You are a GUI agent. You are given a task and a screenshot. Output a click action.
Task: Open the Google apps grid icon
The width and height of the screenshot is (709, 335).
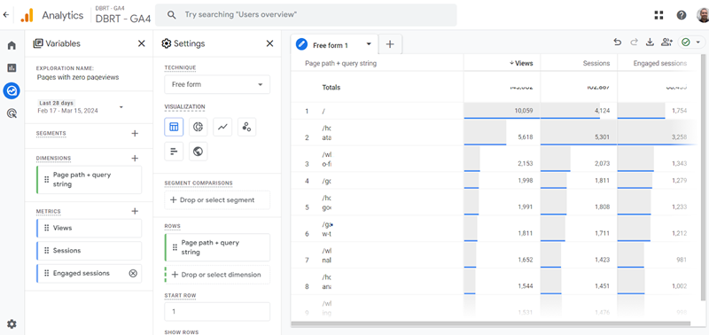pos(658,15)
